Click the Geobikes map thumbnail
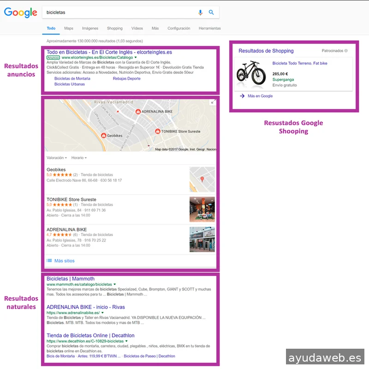The image size is (369, 369). [202, 179]
